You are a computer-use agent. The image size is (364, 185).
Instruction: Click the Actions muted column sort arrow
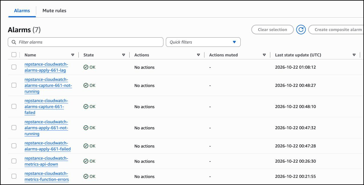click(x=264, y=55)
